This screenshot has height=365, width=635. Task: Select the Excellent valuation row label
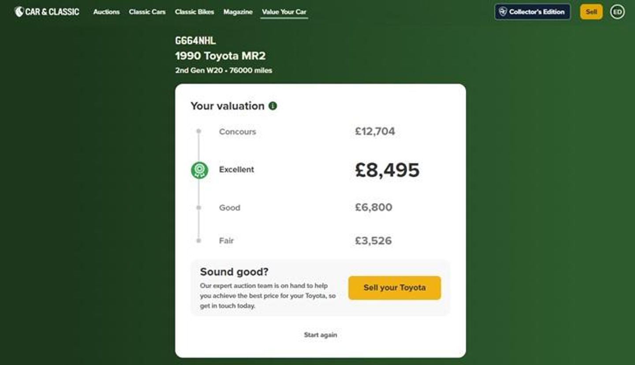click(237, 169)
